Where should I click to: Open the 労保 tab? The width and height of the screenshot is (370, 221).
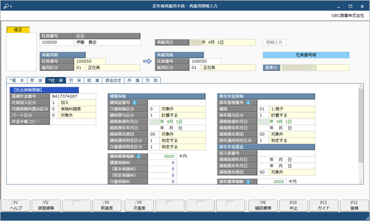point(75,81)
